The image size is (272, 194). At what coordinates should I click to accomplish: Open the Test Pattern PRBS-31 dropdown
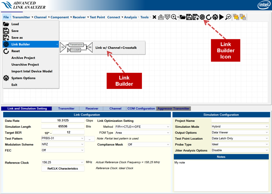click(x=63, y=138)
